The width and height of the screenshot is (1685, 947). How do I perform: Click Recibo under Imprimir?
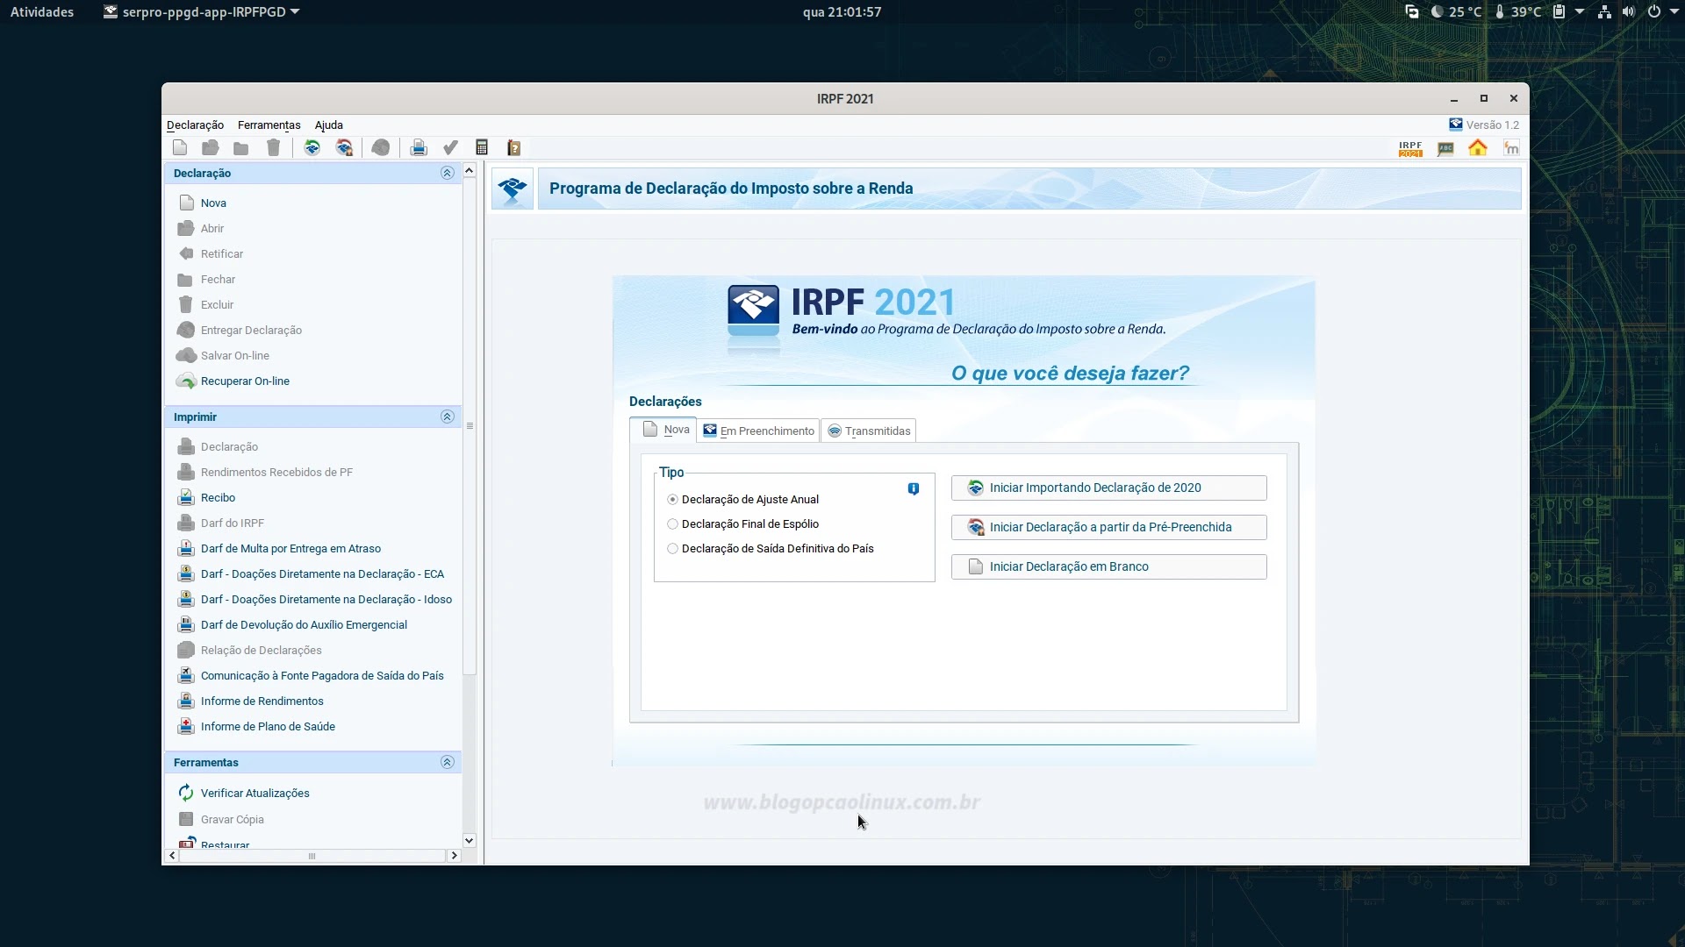click(x=218, y=497)
